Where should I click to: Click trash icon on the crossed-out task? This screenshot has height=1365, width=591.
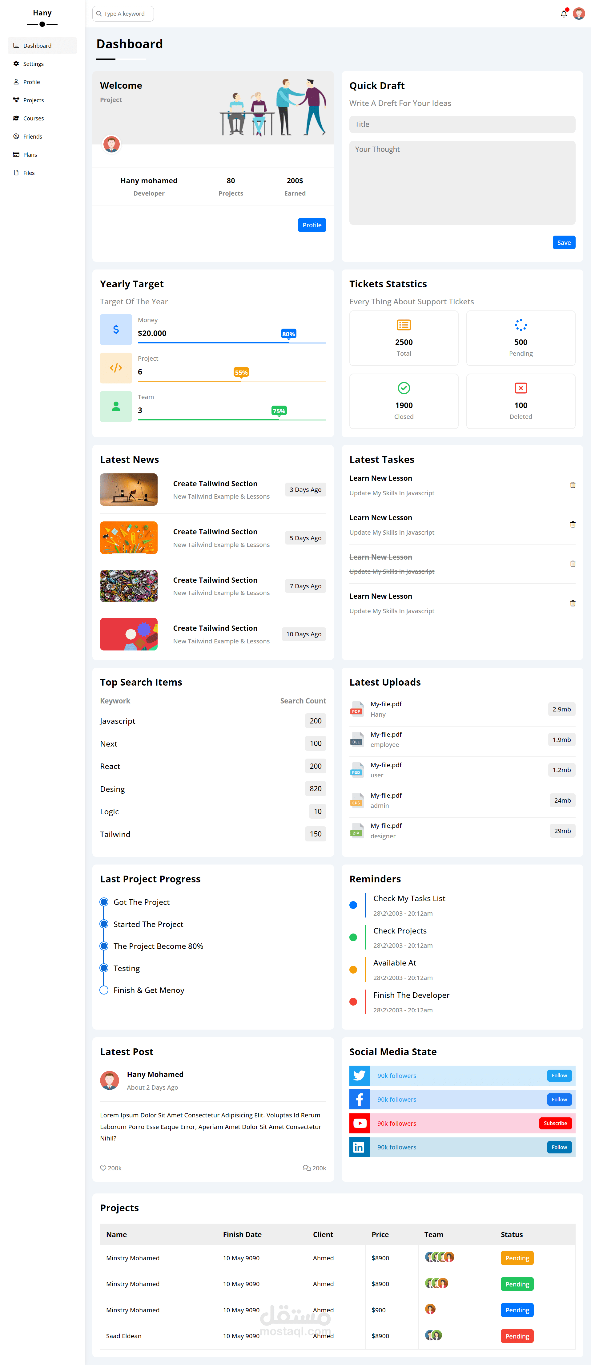[x=573, y=564]
